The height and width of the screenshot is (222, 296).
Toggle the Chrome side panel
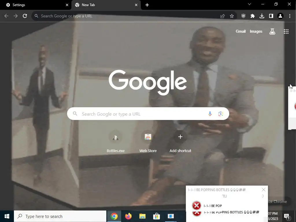(271, 16)
